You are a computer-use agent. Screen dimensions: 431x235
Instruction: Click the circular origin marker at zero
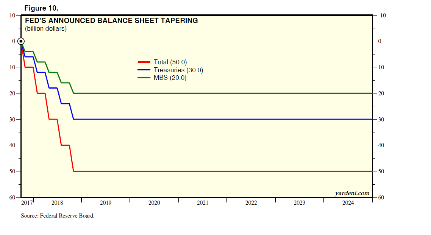tap(21, 41)
